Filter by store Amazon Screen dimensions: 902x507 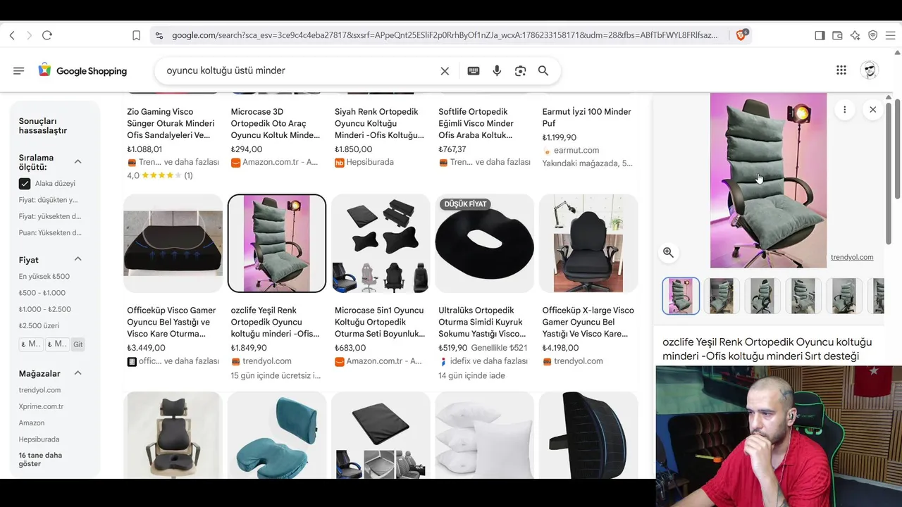(32, 423)
